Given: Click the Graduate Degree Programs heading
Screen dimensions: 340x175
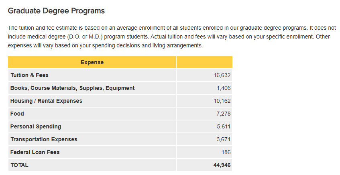Looking at the screenshot, I should point(56,11).
